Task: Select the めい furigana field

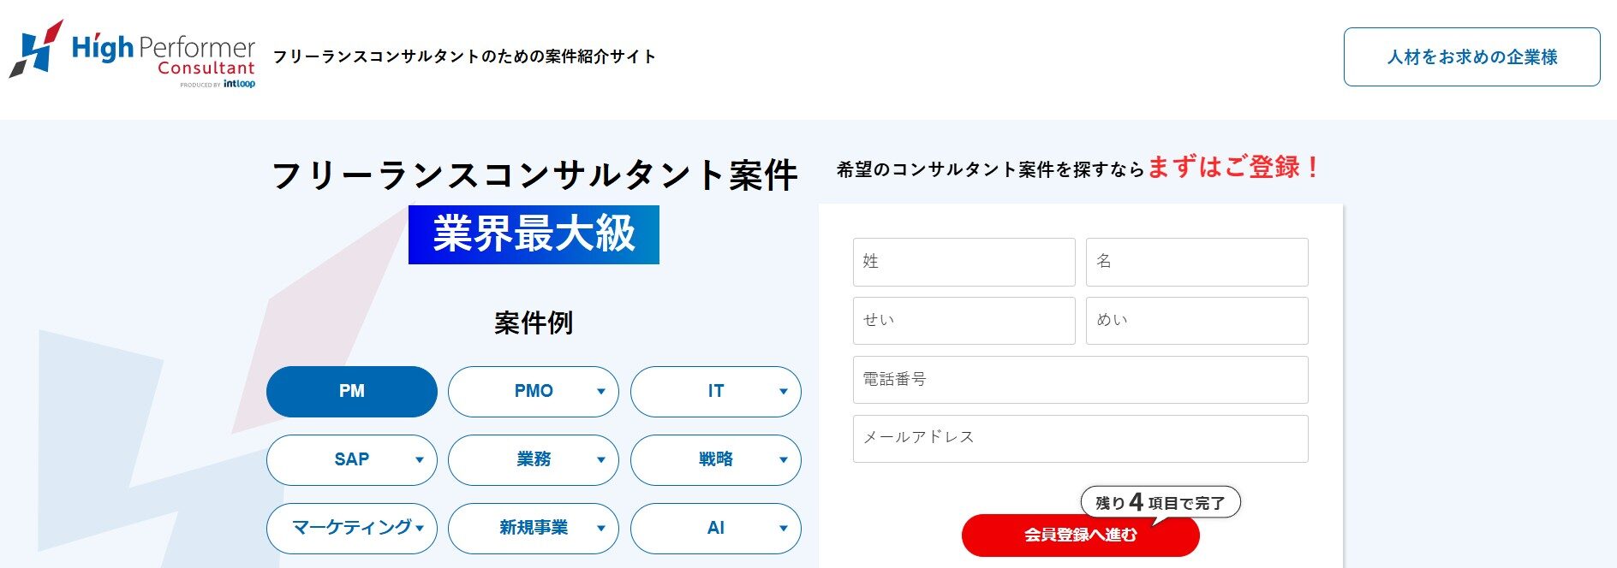Action: [1196, 321]
